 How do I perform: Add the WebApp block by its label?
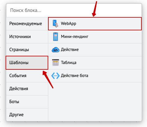(x=68, y=24)
